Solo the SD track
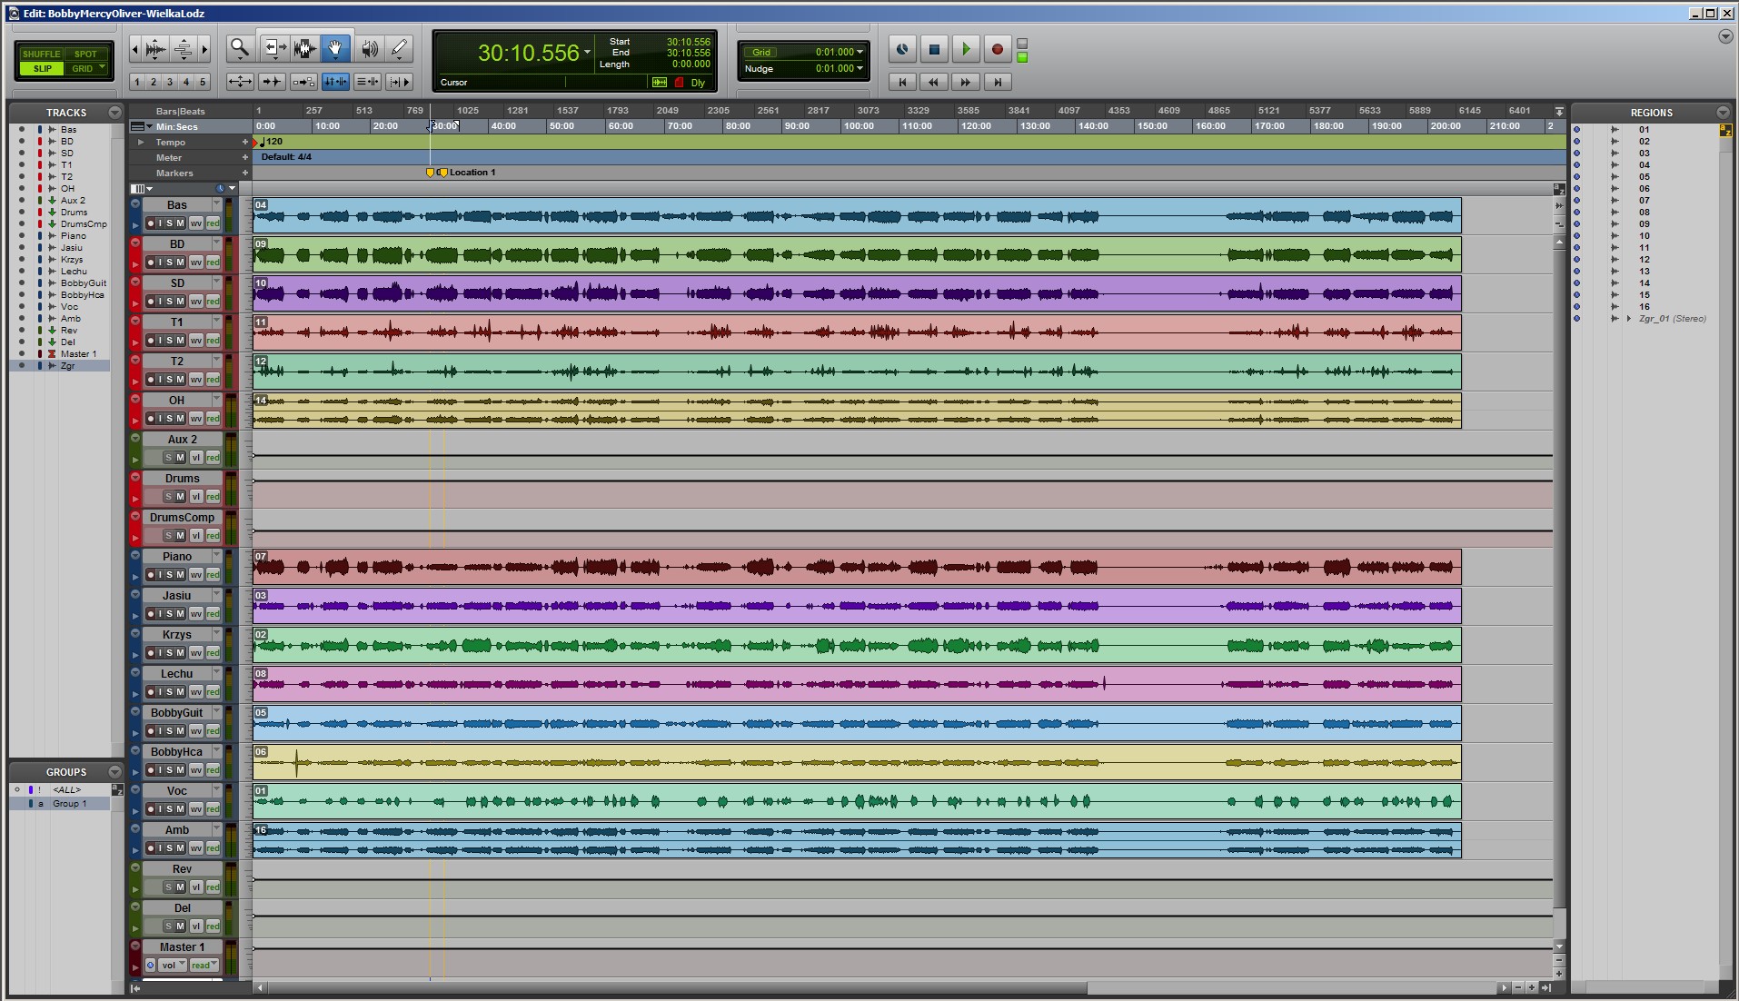The image size is (1739, 1001). point(170,302)
